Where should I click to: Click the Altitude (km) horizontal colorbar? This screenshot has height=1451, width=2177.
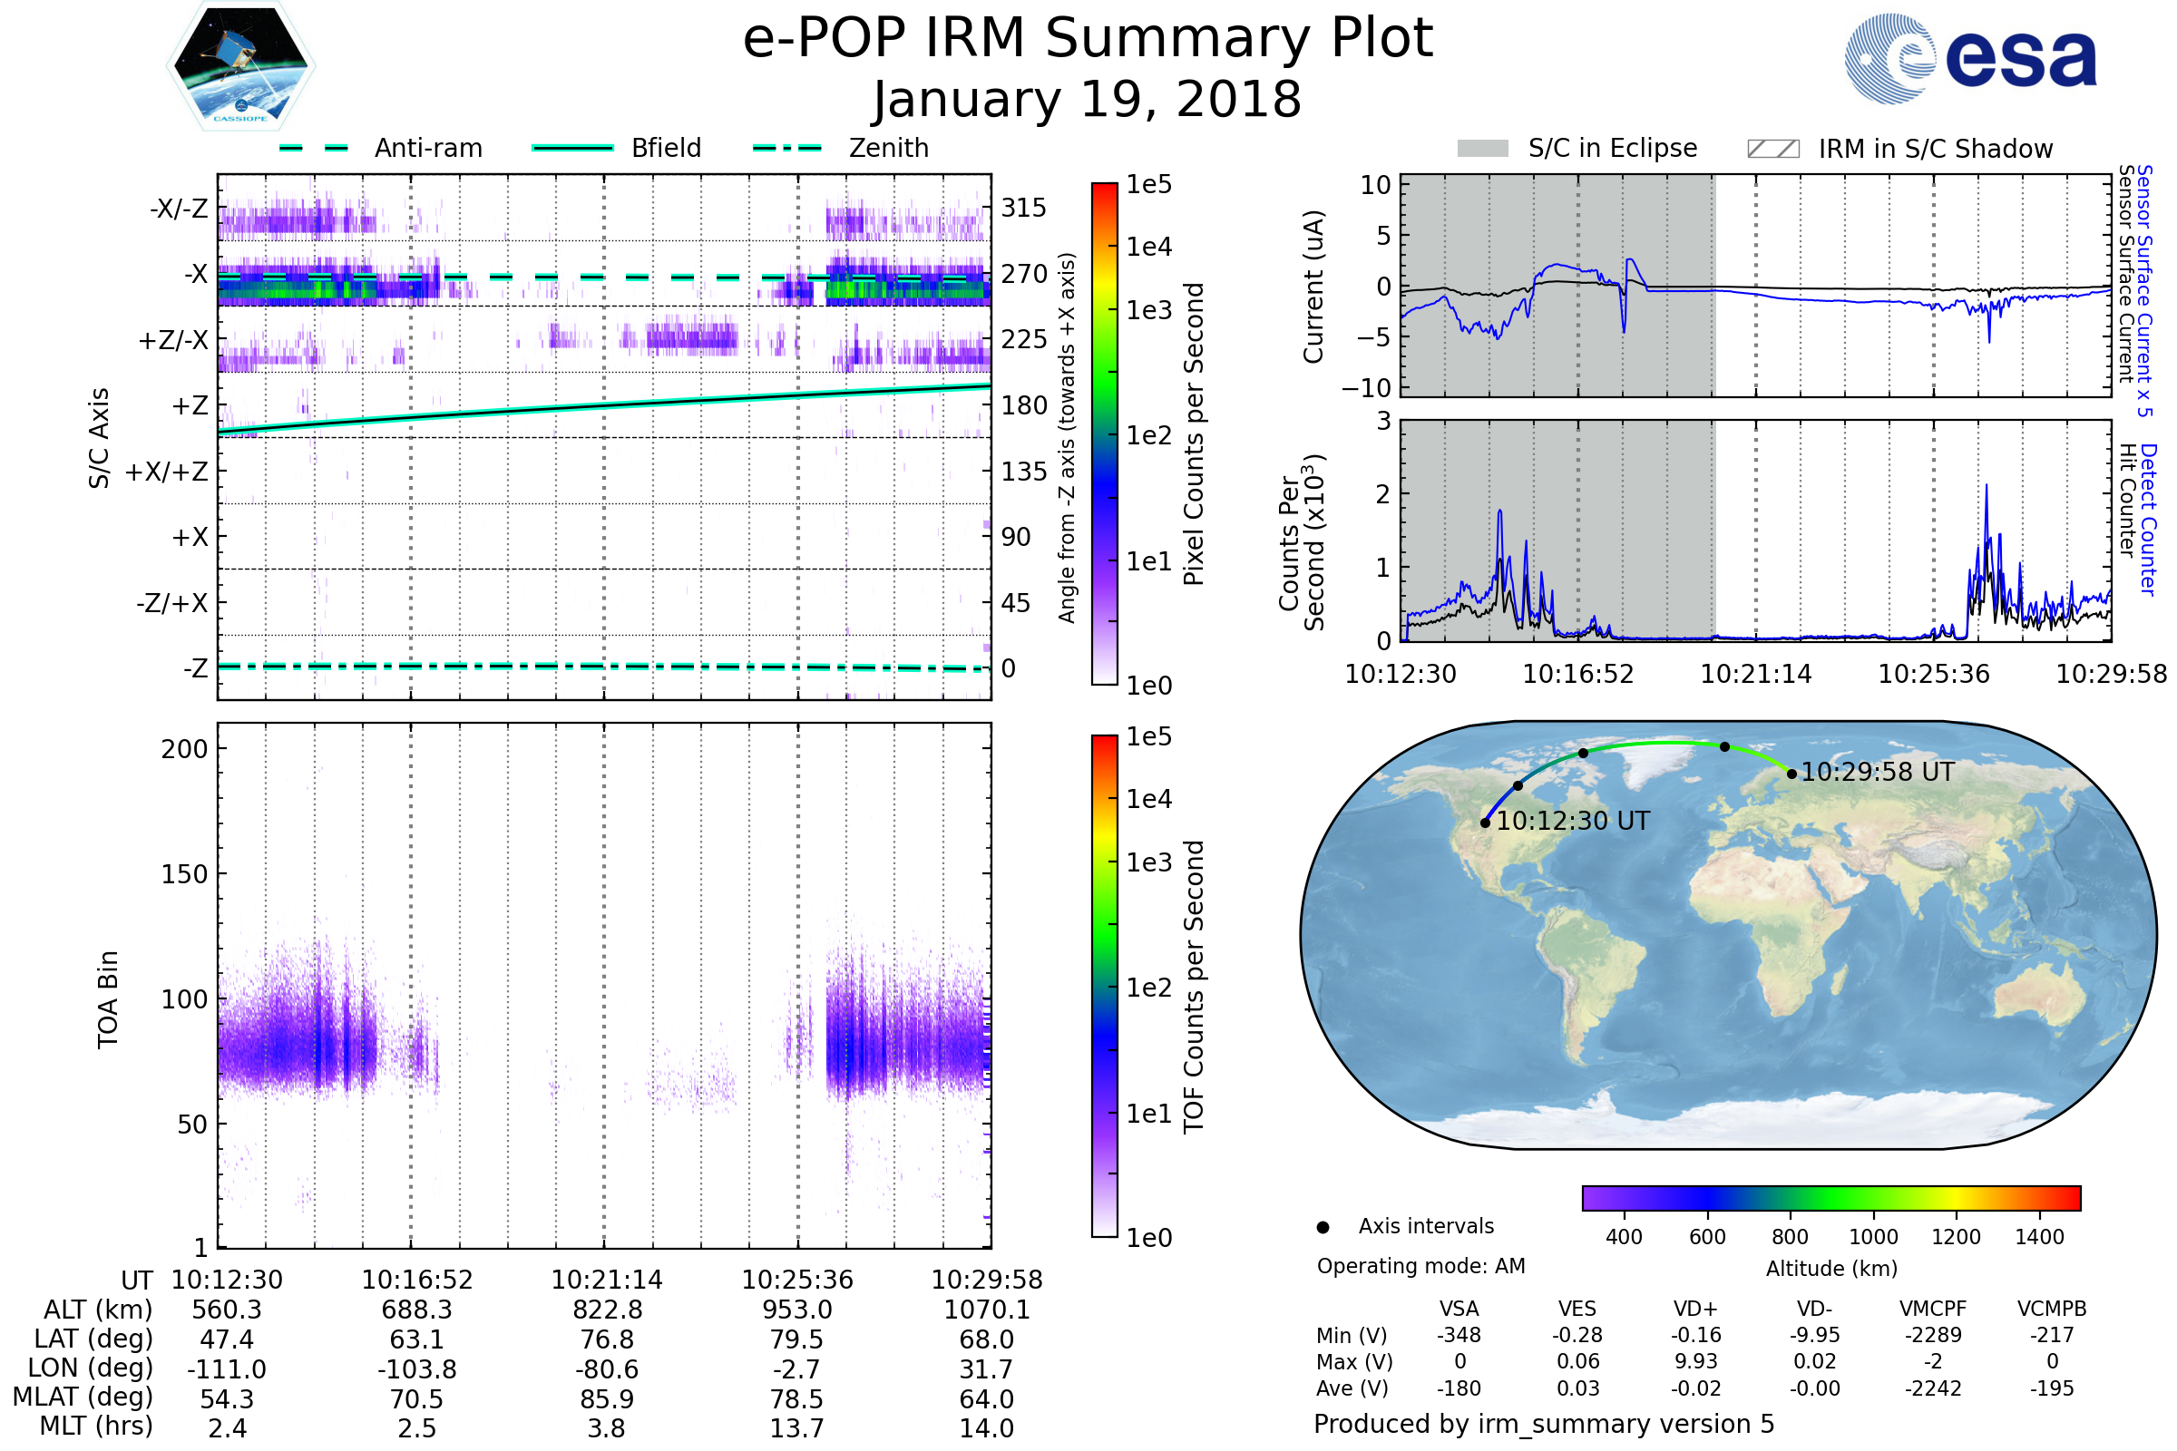1831,1198
